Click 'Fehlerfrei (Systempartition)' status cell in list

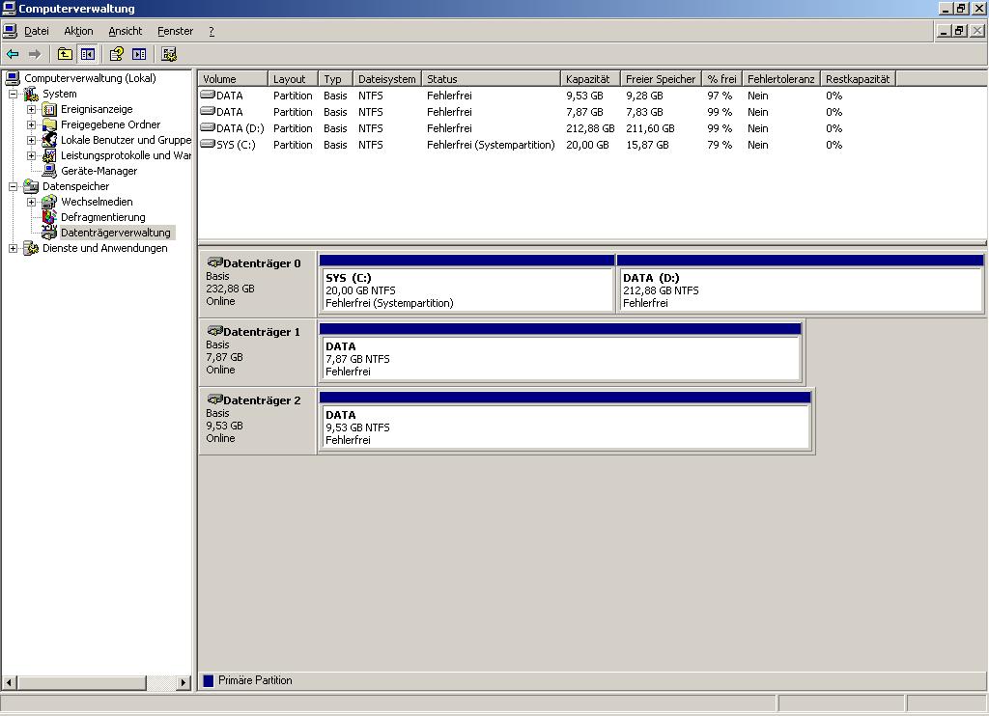click(x=491, y=145)
